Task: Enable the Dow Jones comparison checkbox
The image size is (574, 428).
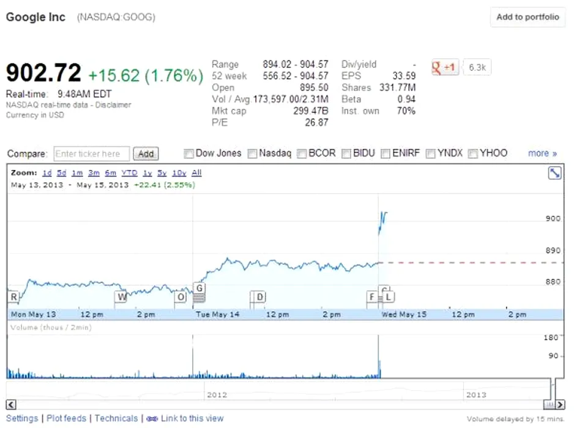Action: pyautogui.click(x=188, y=153)
